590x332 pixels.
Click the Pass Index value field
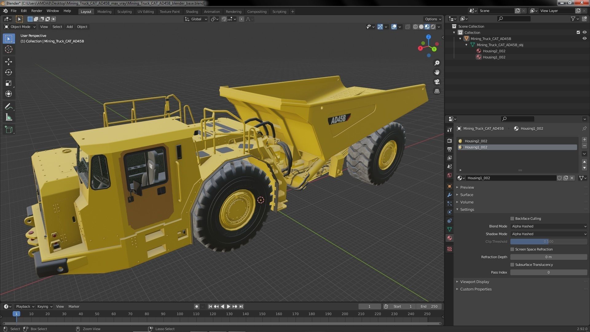[x=549, y=272]
